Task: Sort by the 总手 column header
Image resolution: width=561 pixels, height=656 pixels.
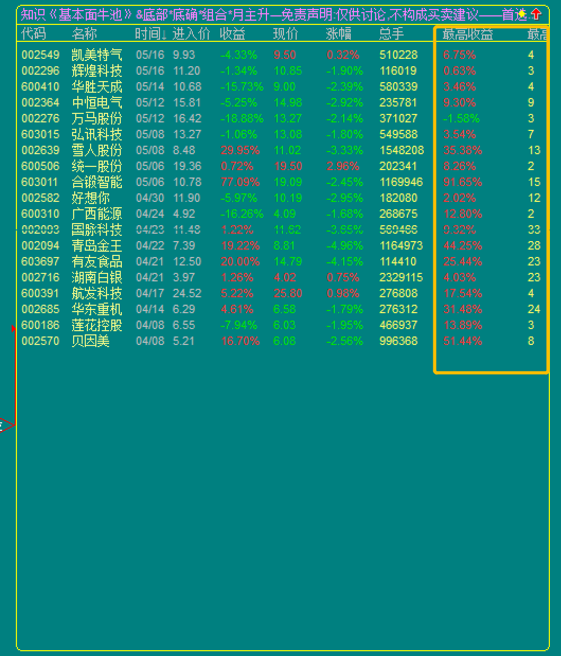Action: point(391,34)
